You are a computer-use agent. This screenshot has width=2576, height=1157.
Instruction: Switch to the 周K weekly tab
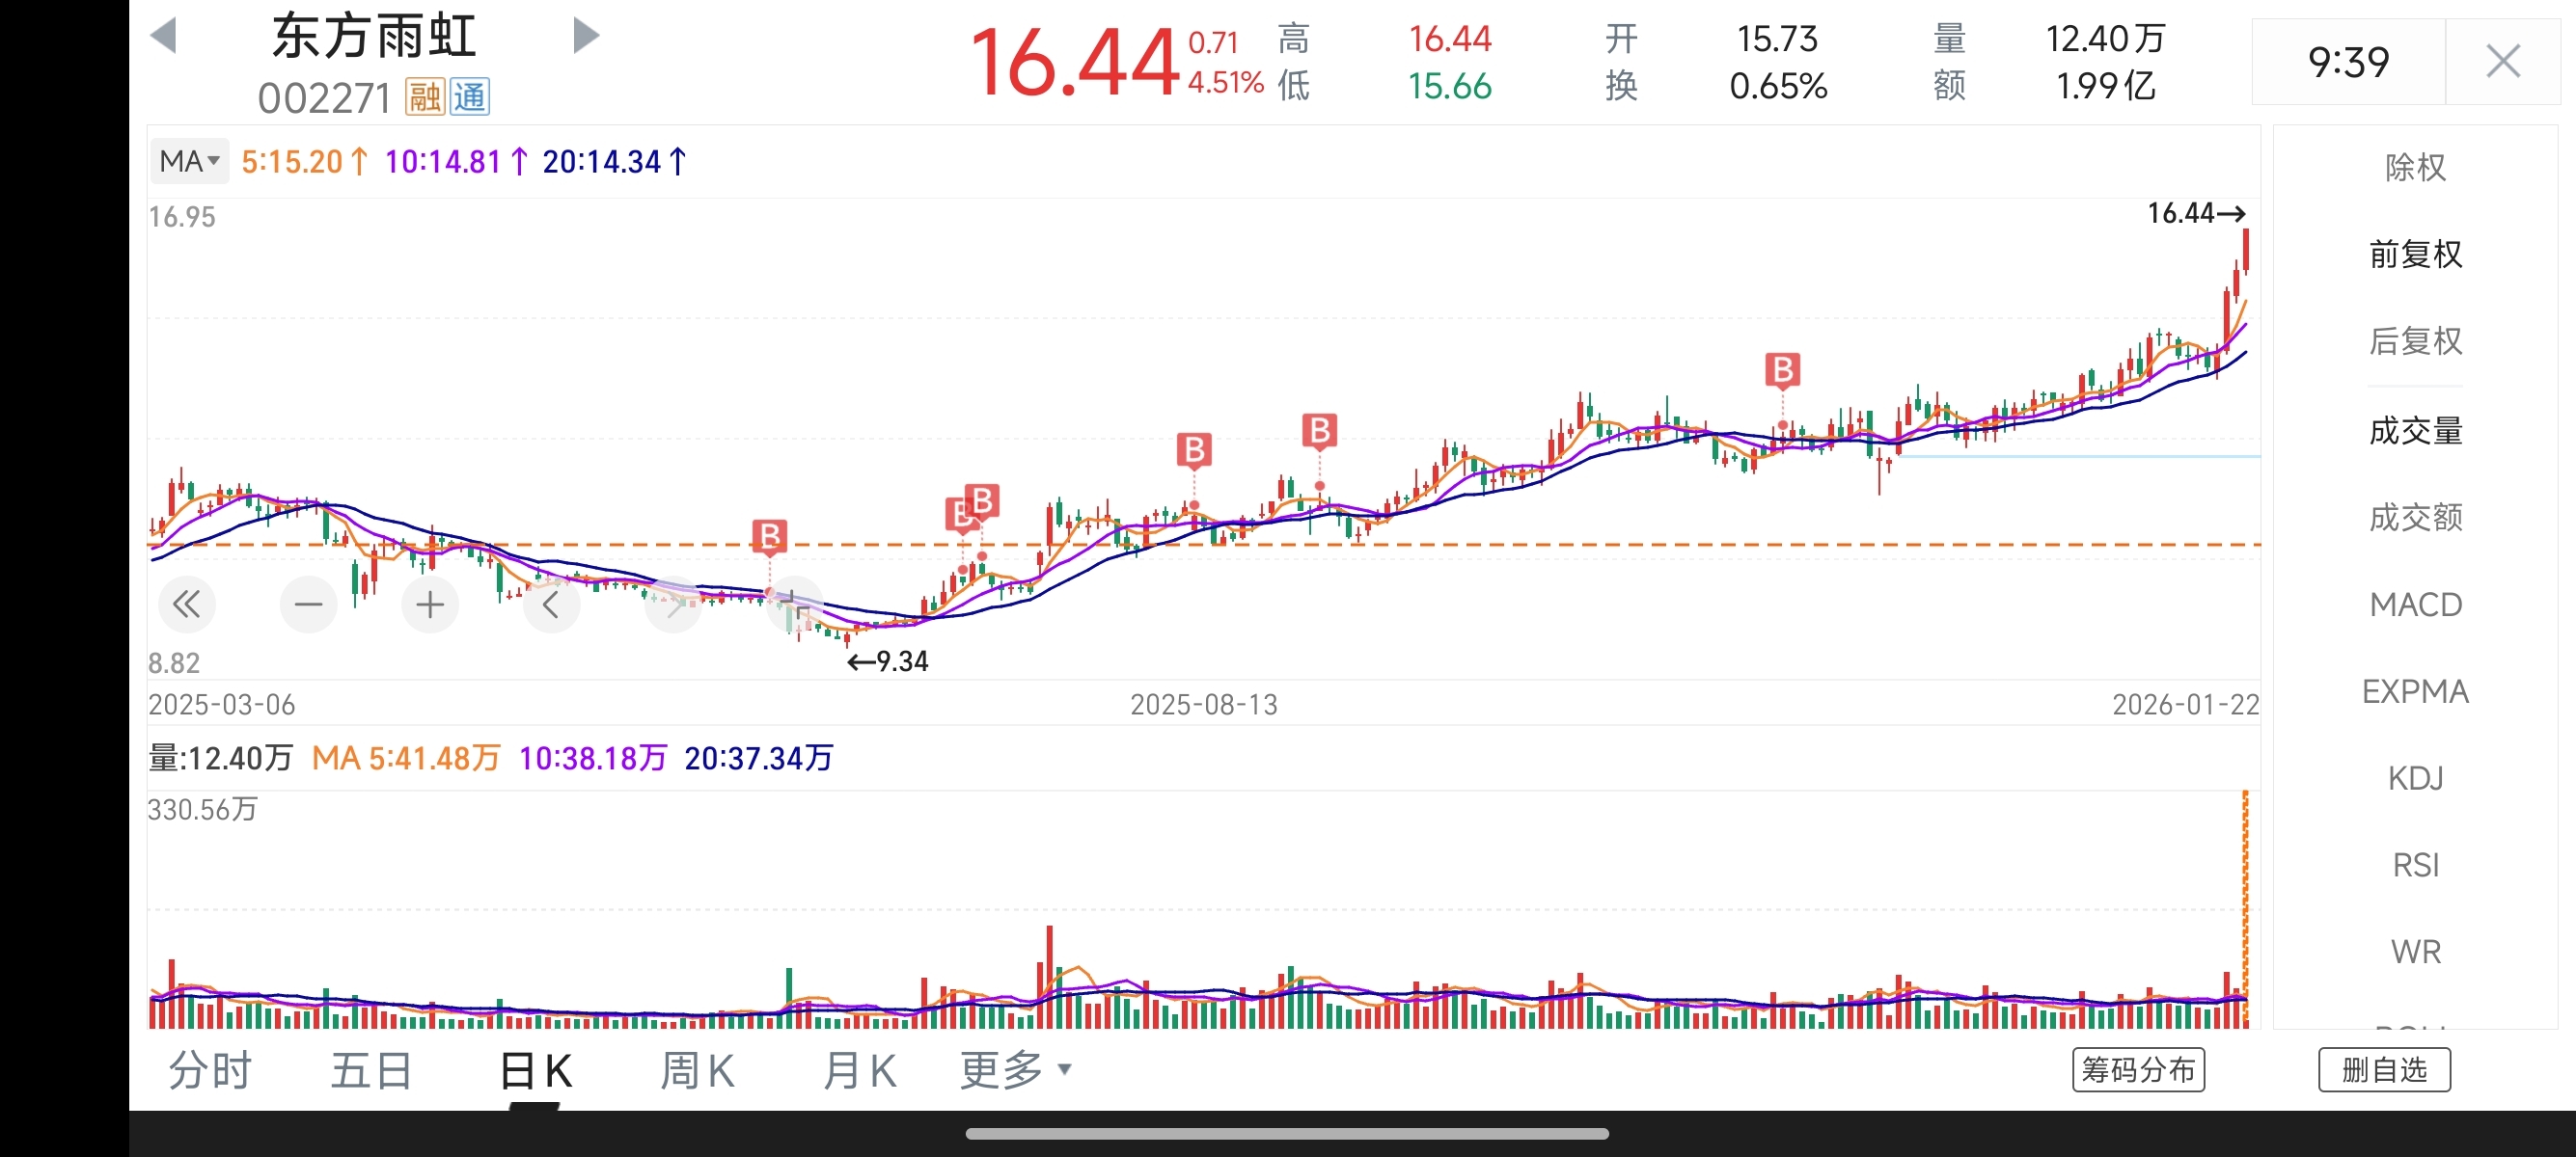coord(697,1071)
